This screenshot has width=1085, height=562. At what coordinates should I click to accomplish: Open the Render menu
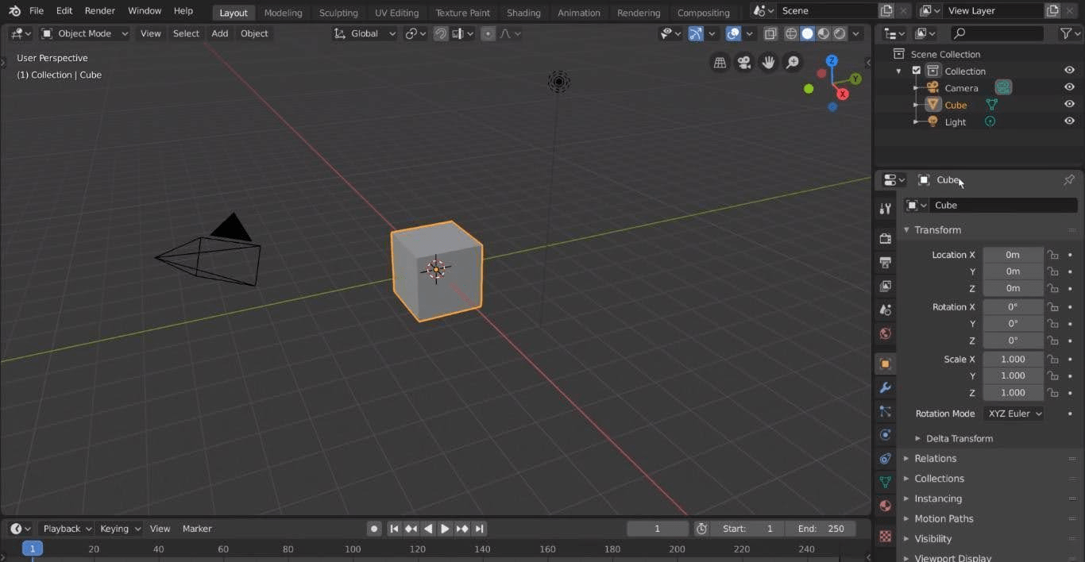point(100,11)
